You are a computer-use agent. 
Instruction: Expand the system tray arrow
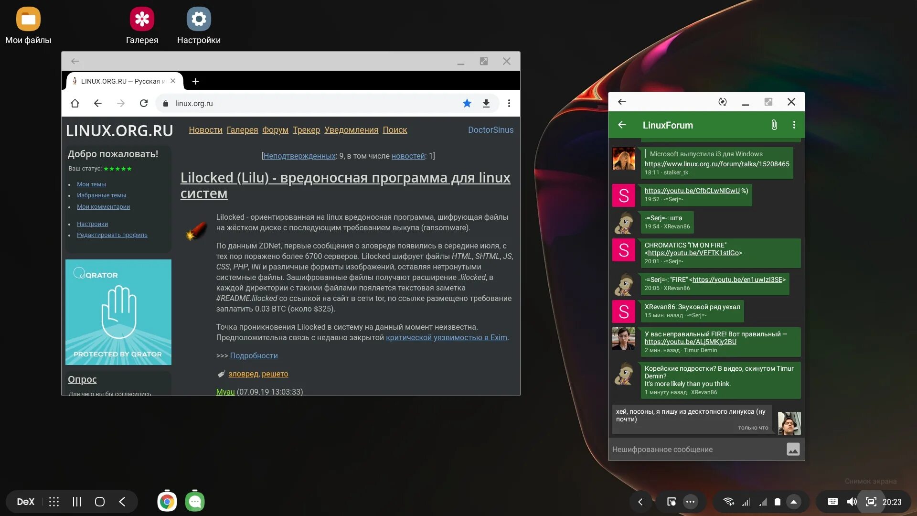pos(794,502)
